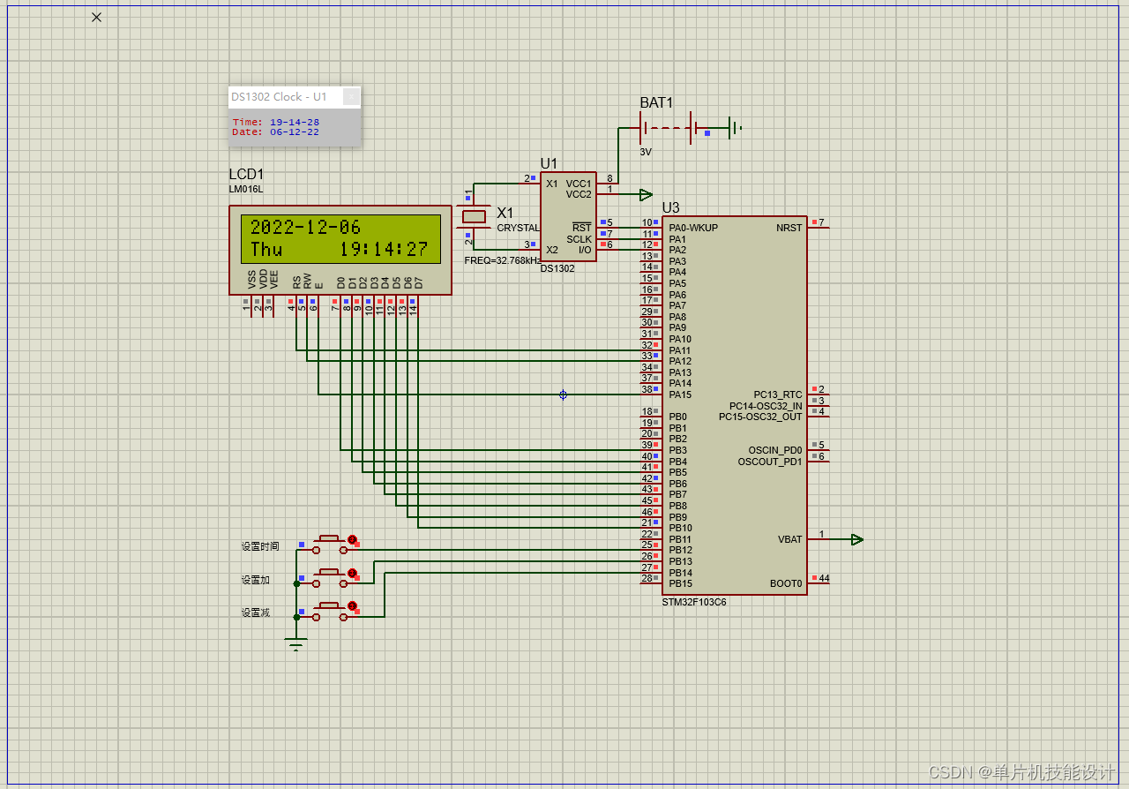
Task: Click the power terminal arrow at VCC2
Action: (646, 194)
